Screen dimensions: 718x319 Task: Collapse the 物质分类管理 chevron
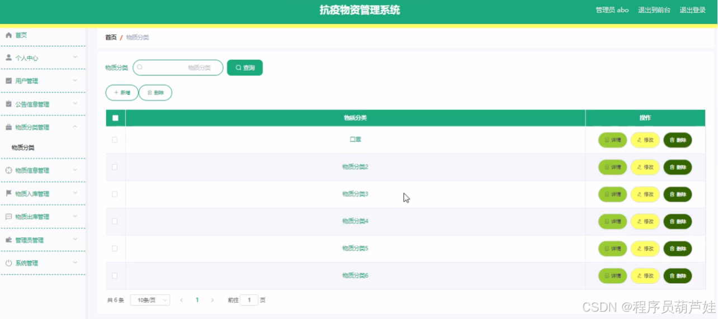75,127
